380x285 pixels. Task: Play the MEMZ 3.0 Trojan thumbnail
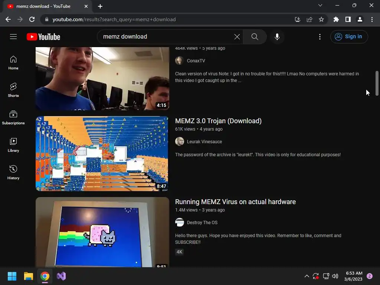102,154
